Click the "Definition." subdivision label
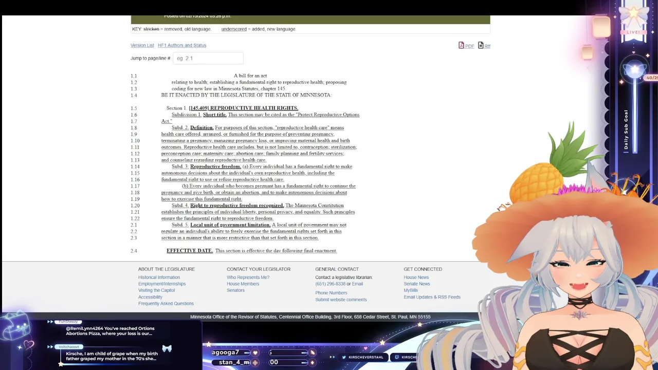This screenshot has width=658, height=370. point(202,127)
